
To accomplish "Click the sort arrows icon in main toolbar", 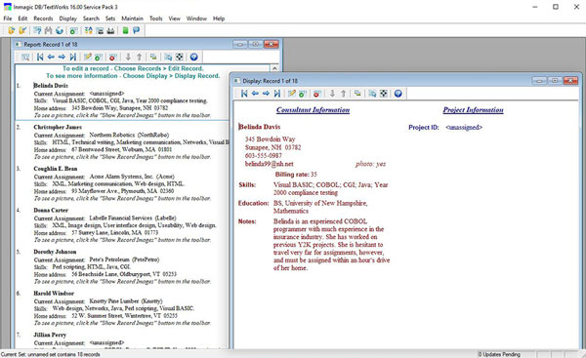I will (88, 30).
